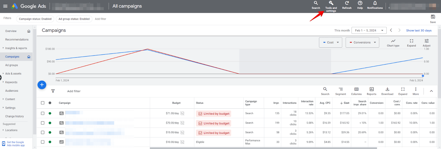Select the Performance Max campaign checkbox

(43, 142)
